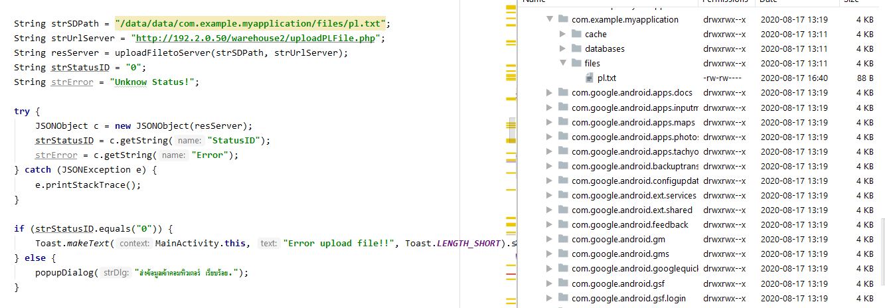Image resolution: width=885 pixels, height=308 pixels.
Task: Click the "/data/data/com.example.myapplication/files/pl.txt" path string
Action: 249,23
